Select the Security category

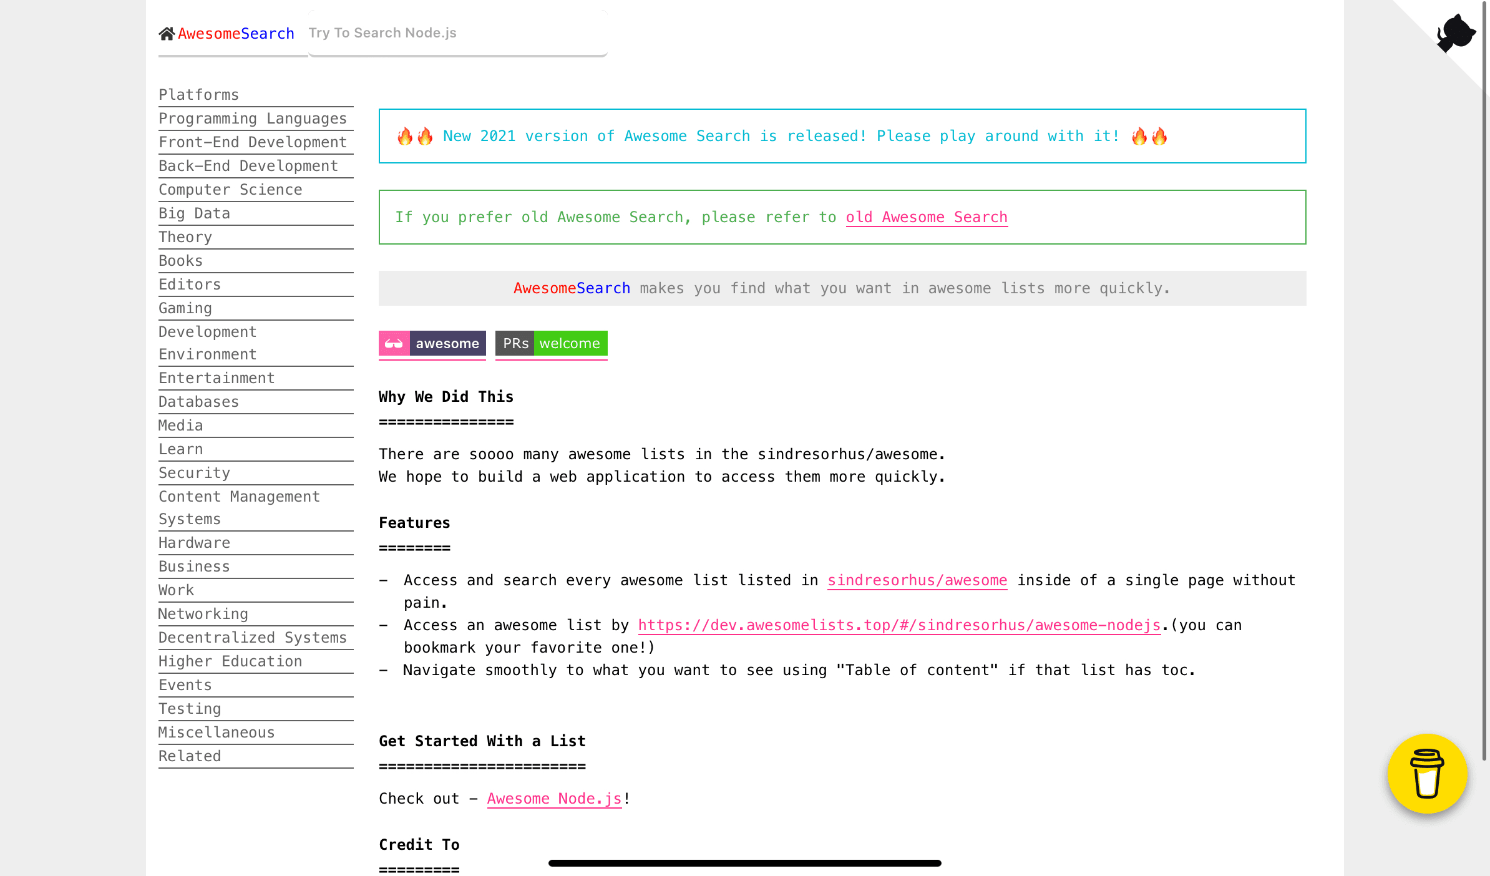[256, 473]
